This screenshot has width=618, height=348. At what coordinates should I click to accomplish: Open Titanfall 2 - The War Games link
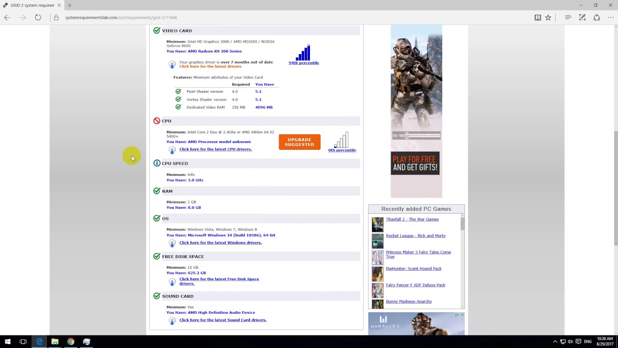click(412, 219)
